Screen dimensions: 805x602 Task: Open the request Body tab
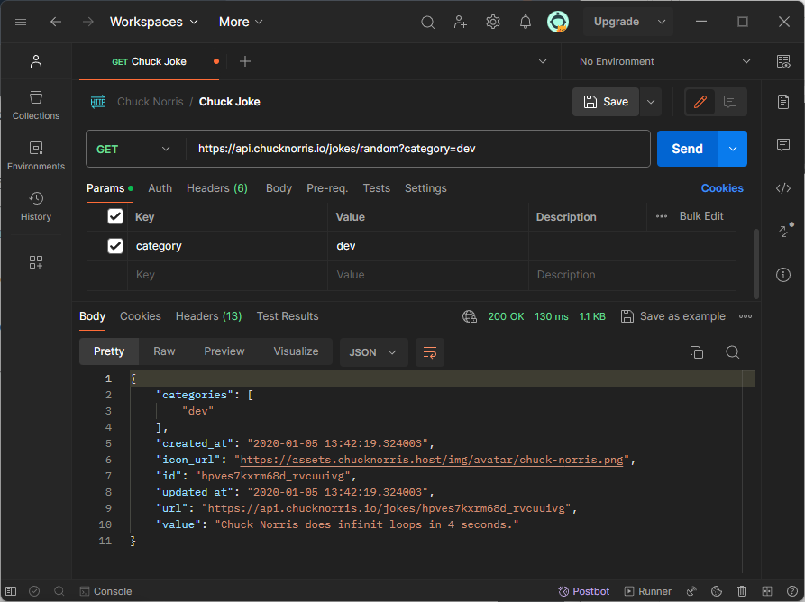pyautogui.click(x=279, y=188)
